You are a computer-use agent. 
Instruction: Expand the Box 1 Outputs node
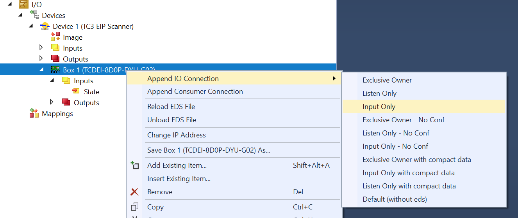[52, 102]
